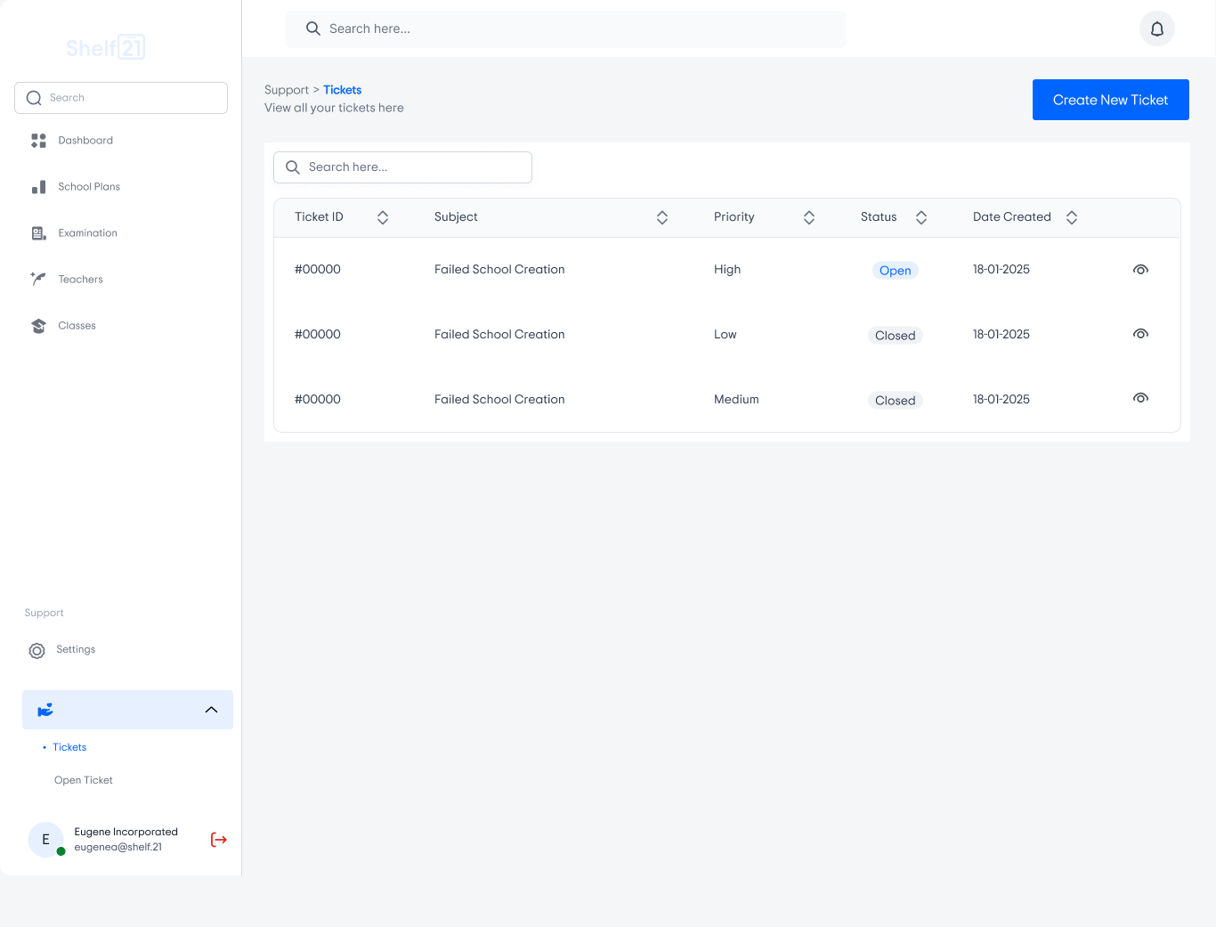1216x927 pixels.
Task: Click the Settings gear icon
Action: pos(36,651)
